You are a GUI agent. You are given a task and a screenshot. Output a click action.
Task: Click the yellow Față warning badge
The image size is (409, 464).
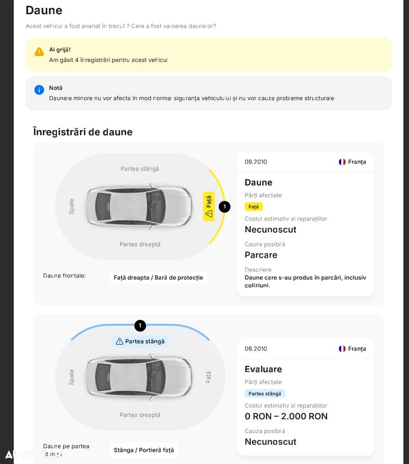[x=209, y=207]
